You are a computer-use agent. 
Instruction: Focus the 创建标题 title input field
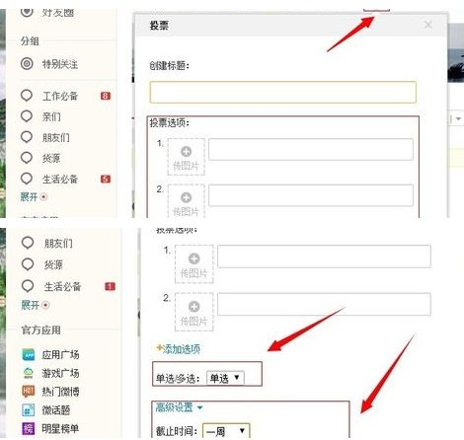coord(283,92)
